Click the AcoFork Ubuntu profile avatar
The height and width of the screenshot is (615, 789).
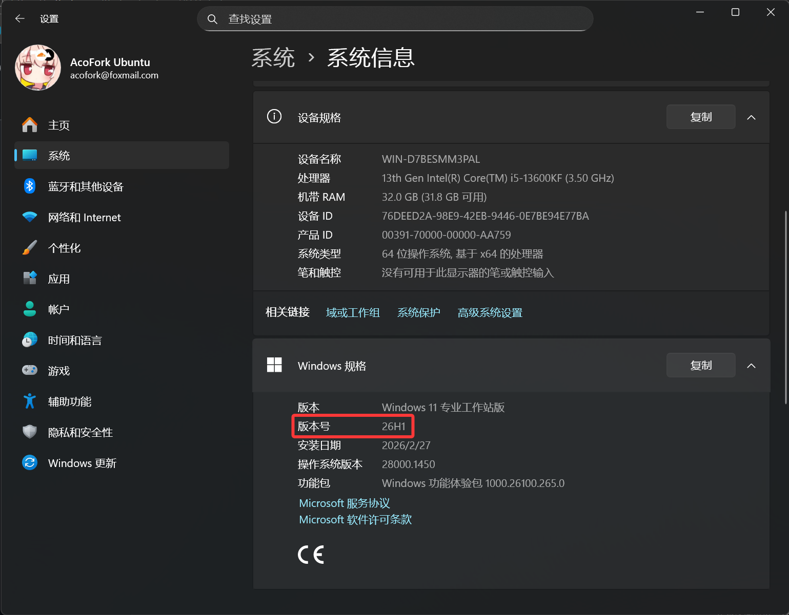[38, 68]
